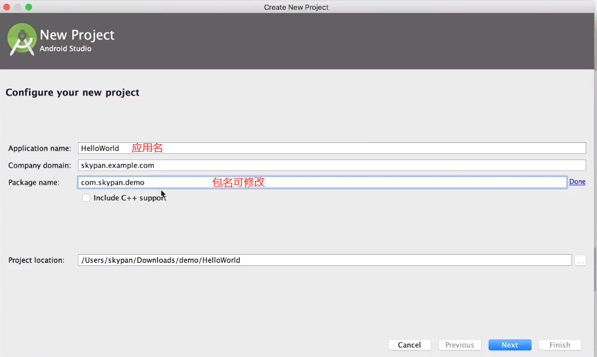The image size is (597, 357).
Task: Click the Previous button
Action: coord(459,345)
